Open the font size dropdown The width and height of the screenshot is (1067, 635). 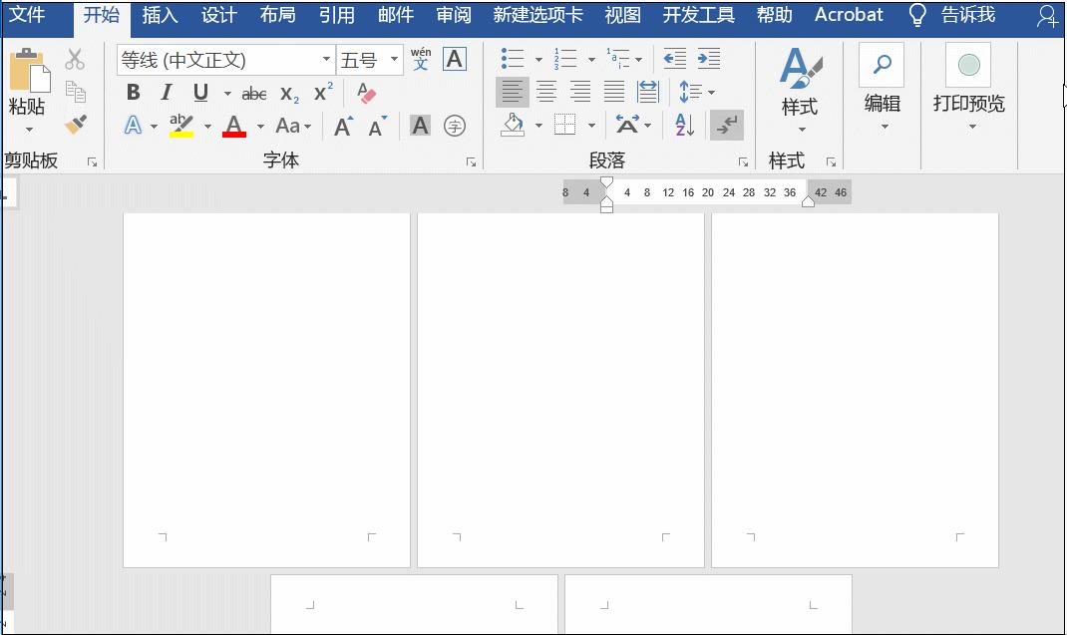click(x=393, y=59)
